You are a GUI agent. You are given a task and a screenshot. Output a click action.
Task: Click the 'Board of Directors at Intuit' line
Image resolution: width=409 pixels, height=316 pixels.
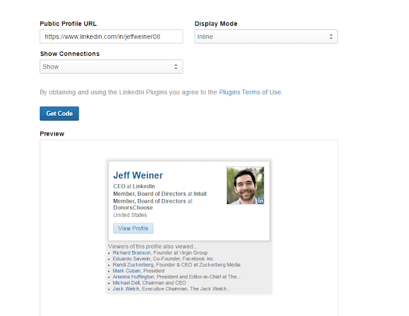pyautogui.click(x=160, y=194)
